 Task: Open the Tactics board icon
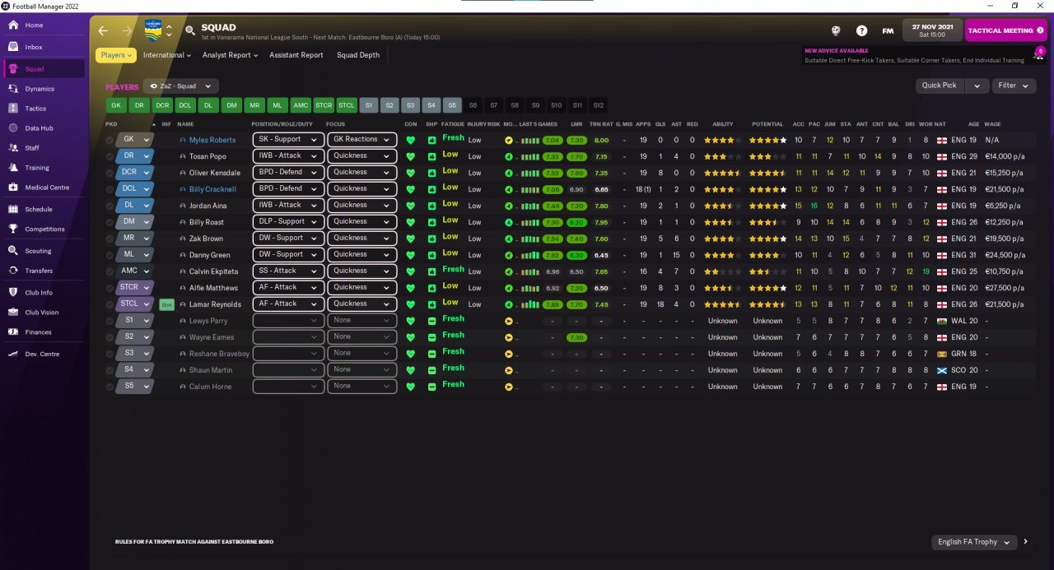13,109
